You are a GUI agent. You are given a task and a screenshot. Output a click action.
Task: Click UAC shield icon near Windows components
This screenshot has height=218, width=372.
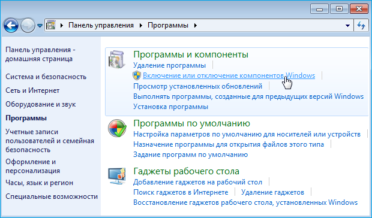[x=137, y=75]
